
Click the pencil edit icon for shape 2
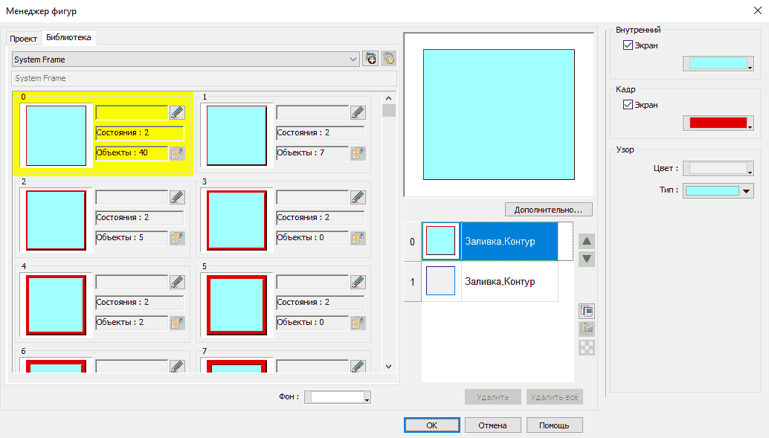tap(177, 197)
